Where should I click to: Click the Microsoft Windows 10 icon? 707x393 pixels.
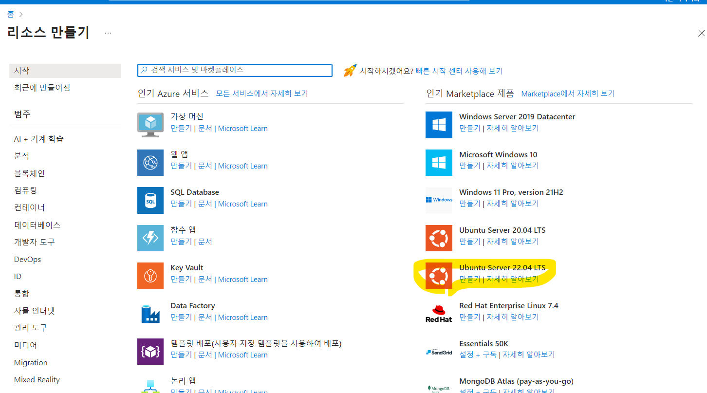point(439,163)
